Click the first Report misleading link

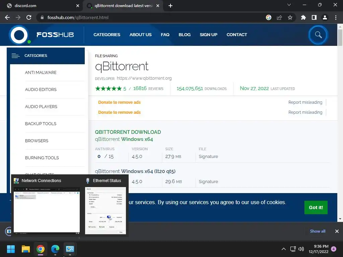click(x=305, y=102)
